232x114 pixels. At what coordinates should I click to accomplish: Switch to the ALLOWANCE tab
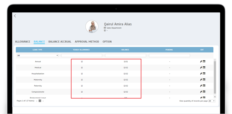pyautogui.click(x=23, y=42)
